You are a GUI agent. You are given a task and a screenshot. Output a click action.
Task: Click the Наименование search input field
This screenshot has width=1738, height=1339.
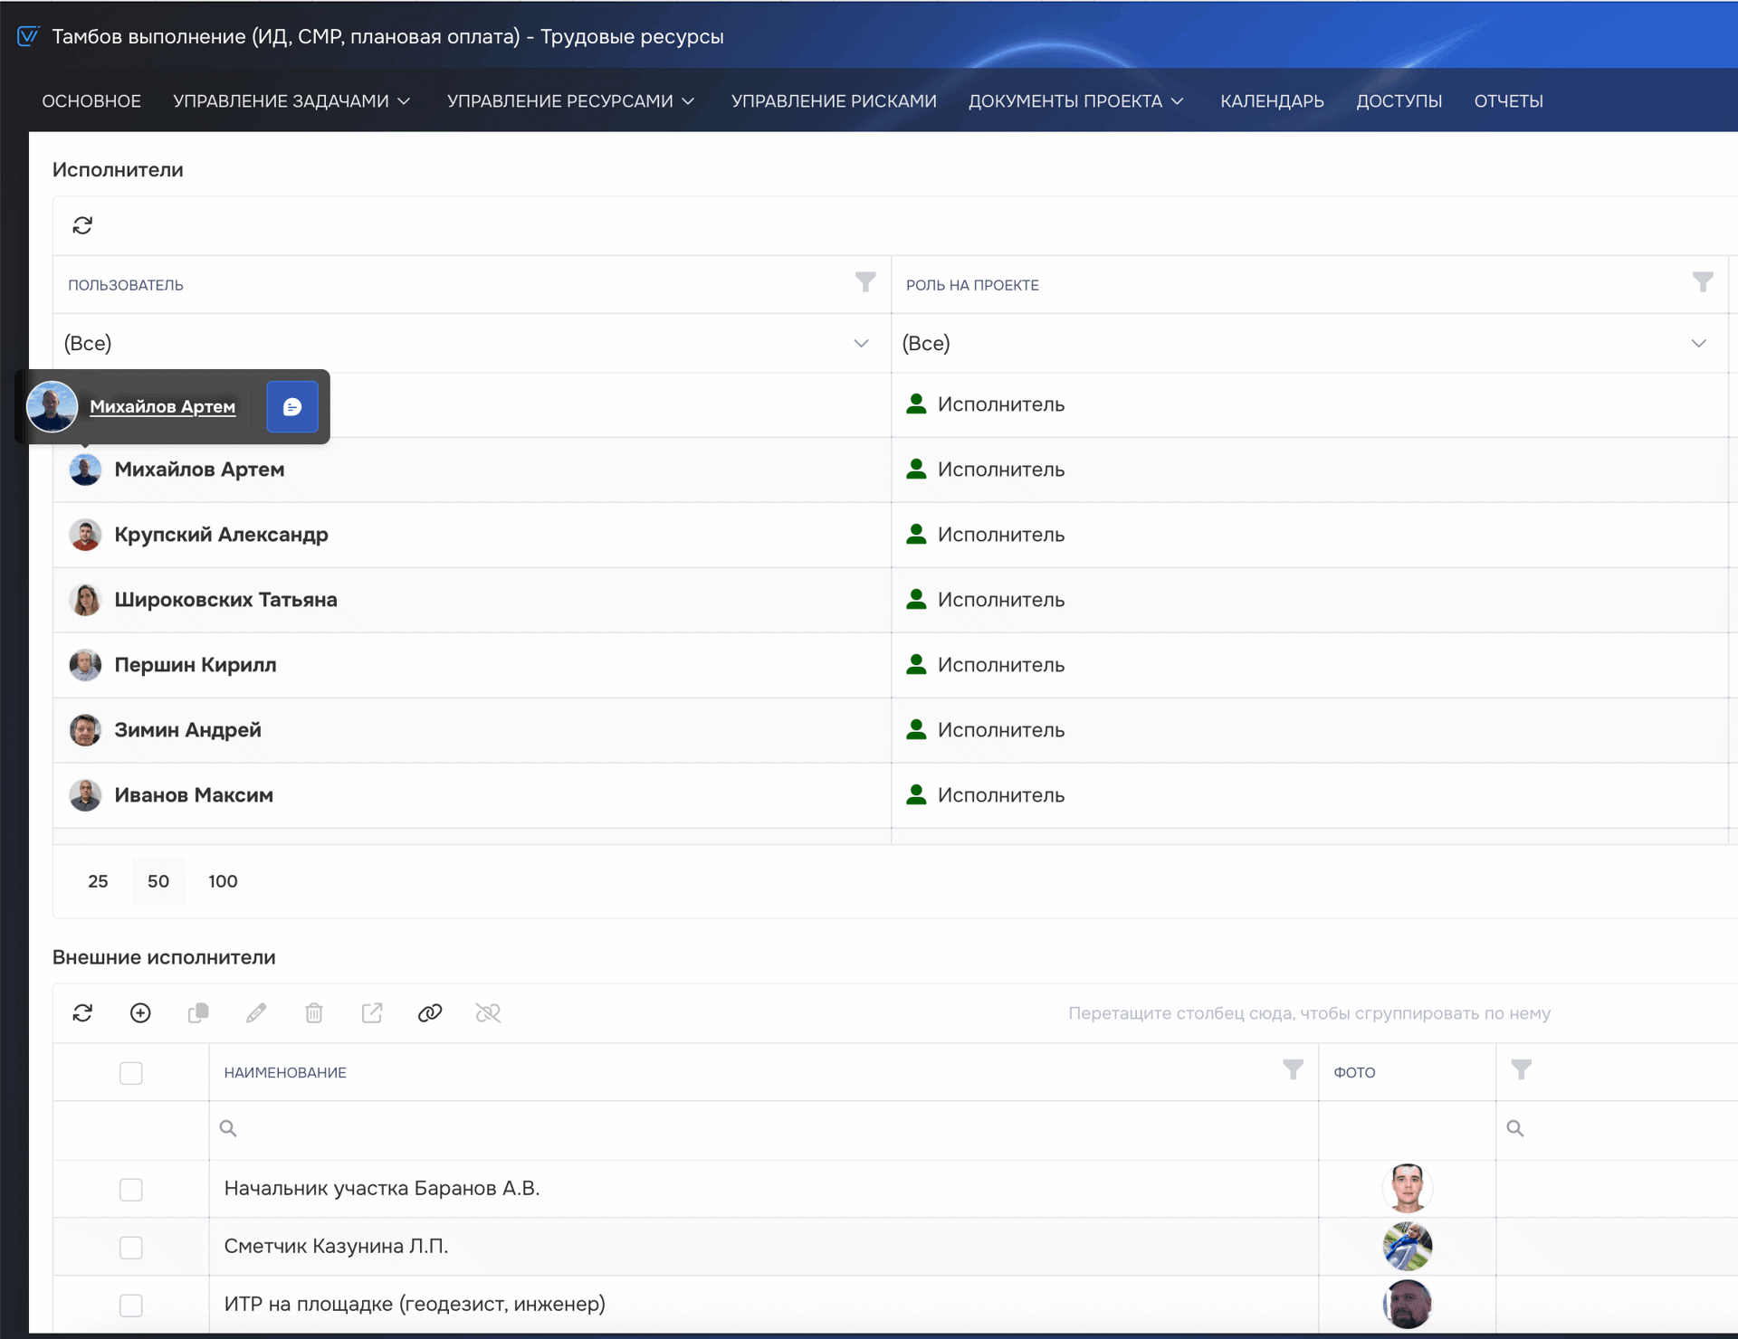(760, 1128)
